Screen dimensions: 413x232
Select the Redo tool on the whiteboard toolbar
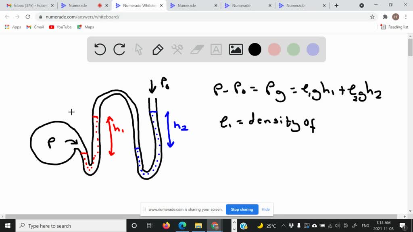pyautogui.click(x=119, y=49)
